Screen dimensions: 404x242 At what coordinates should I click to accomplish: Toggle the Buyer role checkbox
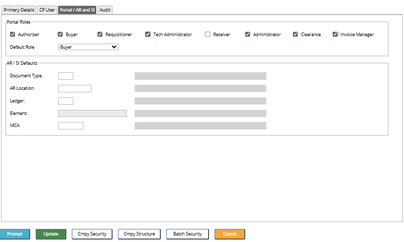(x=60, y=34)
